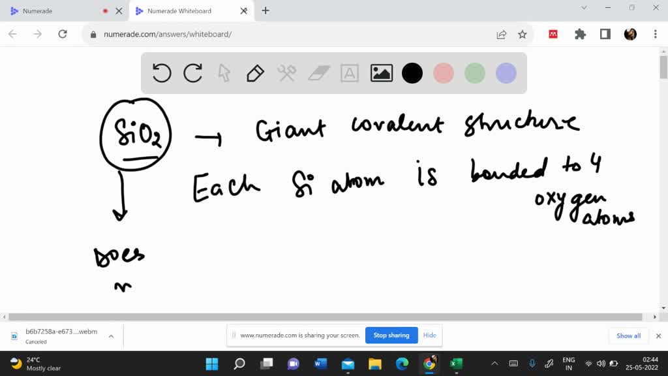
Task: Click the undo arrow in whiteboard toolbar
Action: (162, 73)
